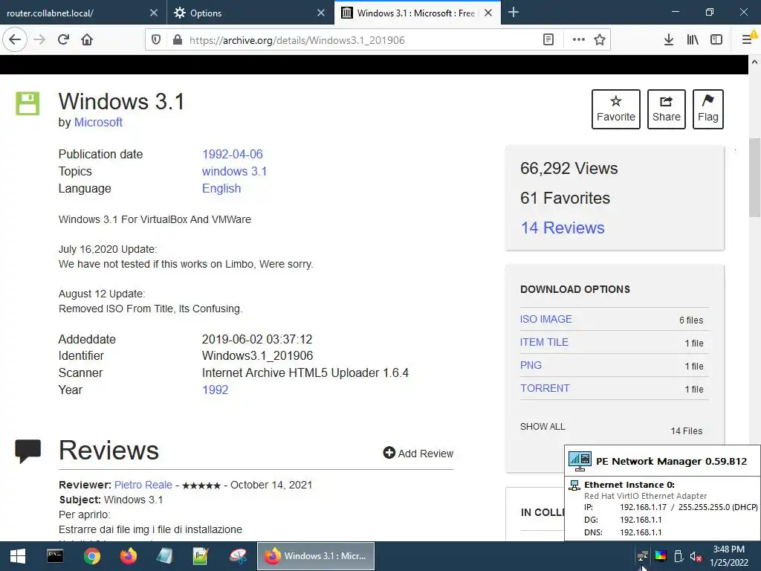761x571 pixels.
Task: Close the Options tab
Action: [x=321, y=13]
